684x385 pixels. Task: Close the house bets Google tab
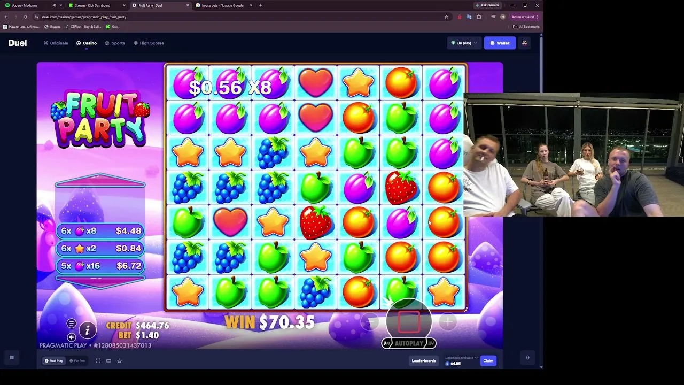251,5
